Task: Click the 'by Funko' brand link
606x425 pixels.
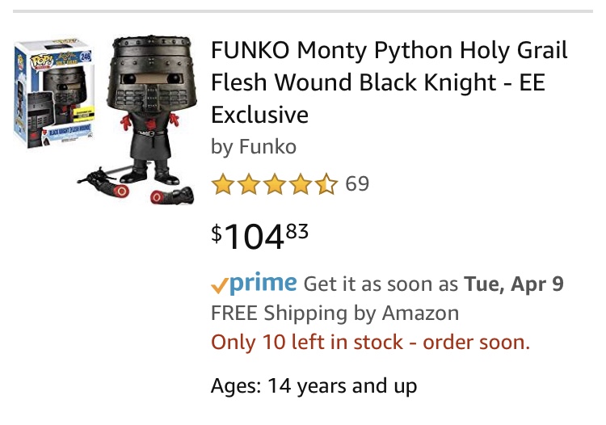Action: 254,147
